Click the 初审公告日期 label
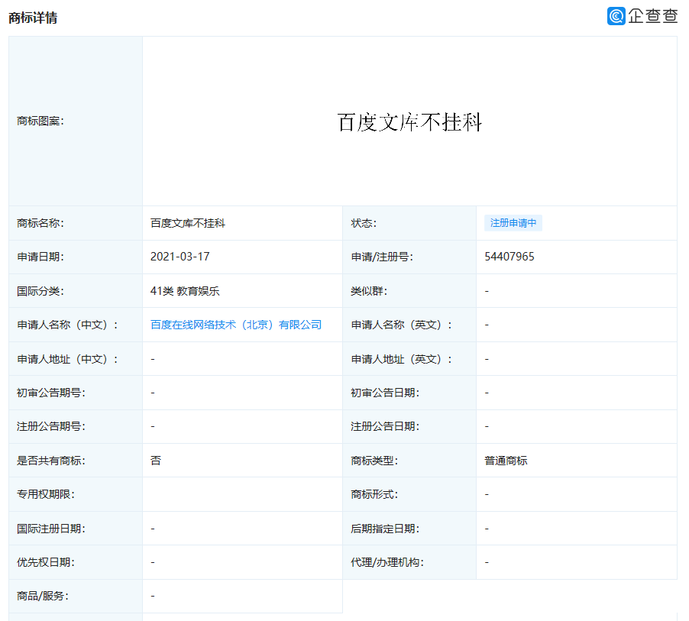 click(385, 393)
